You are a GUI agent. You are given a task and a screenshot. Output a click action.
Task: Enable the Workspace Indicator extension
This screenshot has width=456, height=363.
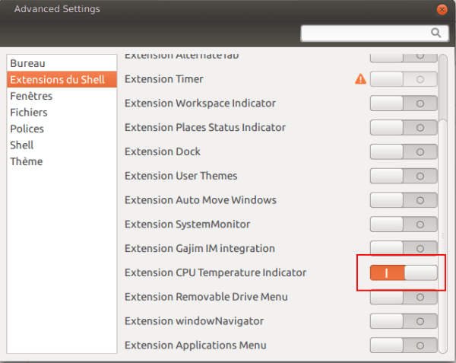404,103
